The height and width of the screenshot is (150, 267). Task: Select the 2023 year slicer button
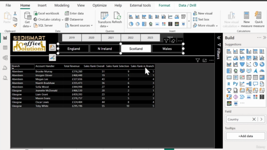pyautogui.click(x=150, y=38)
